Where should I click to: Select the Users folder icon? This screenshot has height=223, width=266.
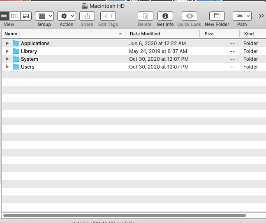tap(16, 67)
